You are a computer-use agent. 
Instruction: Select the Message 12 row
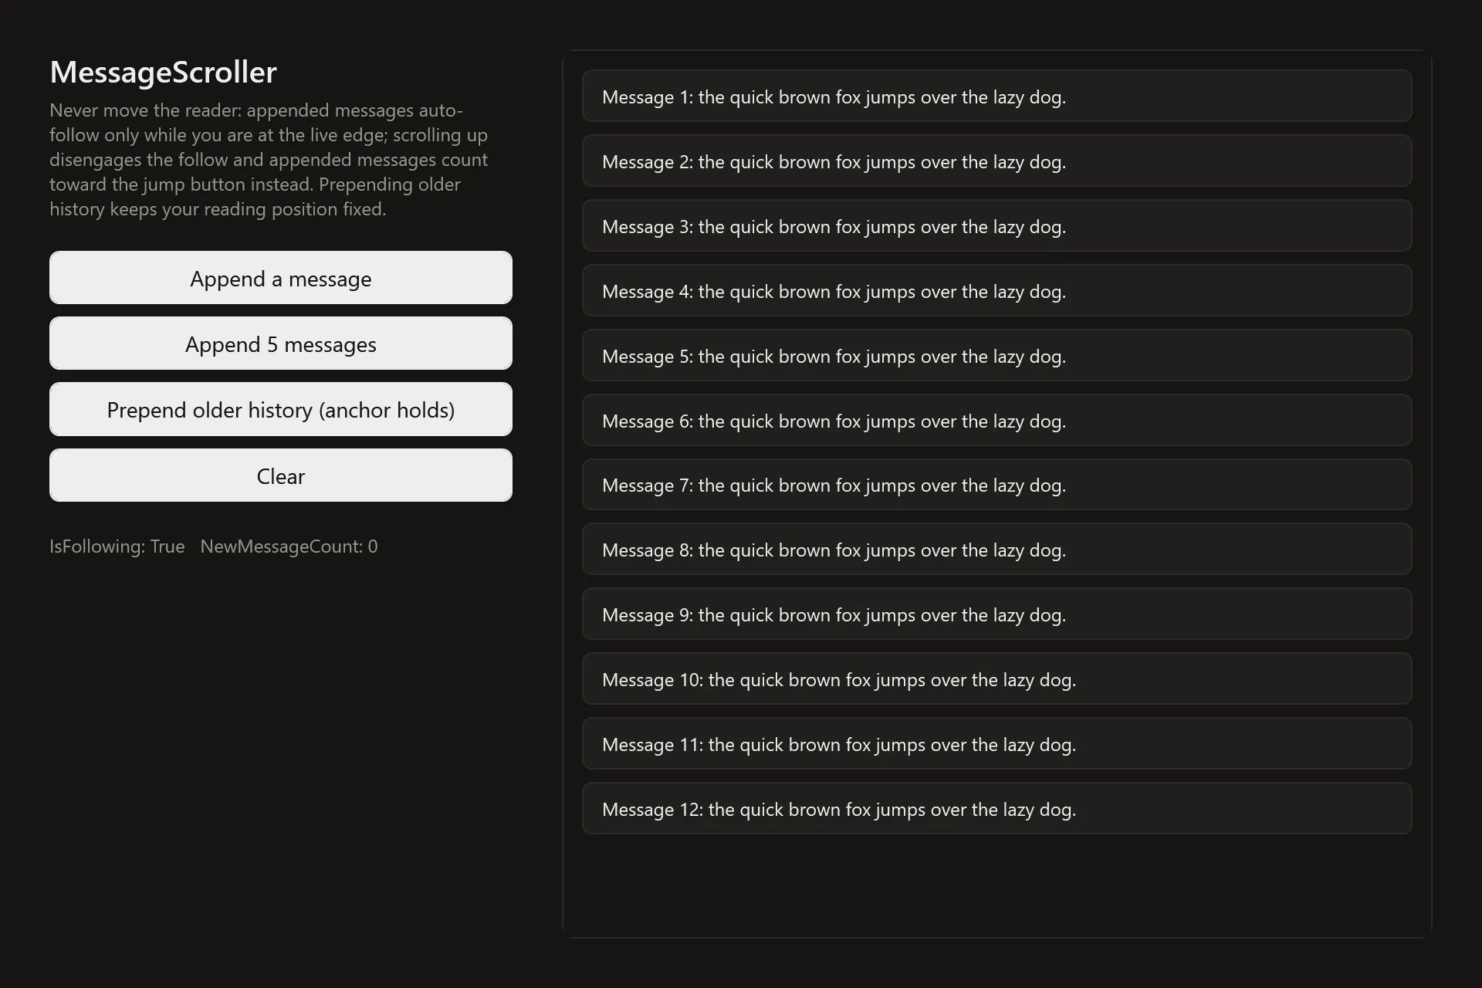tap(997, 809)
